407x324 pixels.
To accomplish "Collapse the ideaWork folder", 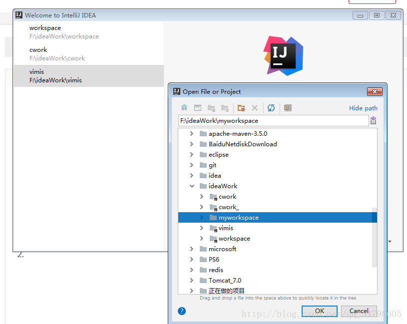I will coord(192,186).
